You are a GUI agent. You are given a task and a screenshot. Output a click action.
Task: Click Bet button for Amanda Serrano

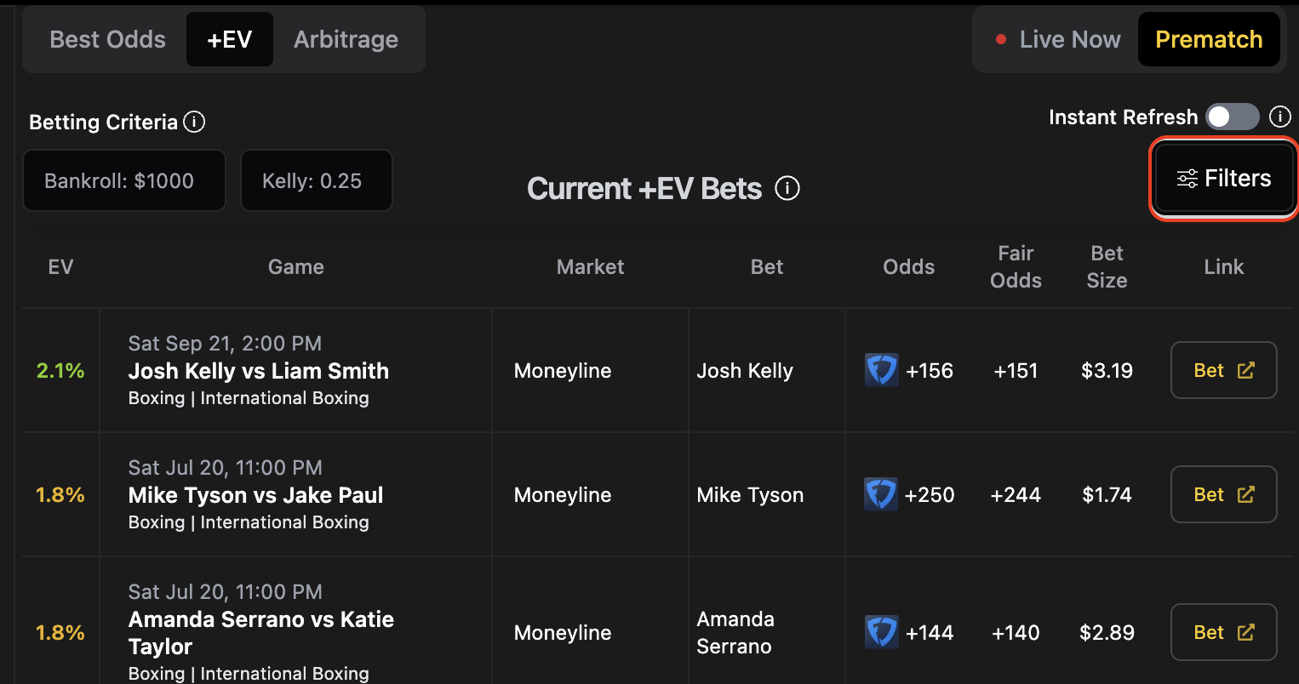pyautogui.click(x=1224, y=632)
